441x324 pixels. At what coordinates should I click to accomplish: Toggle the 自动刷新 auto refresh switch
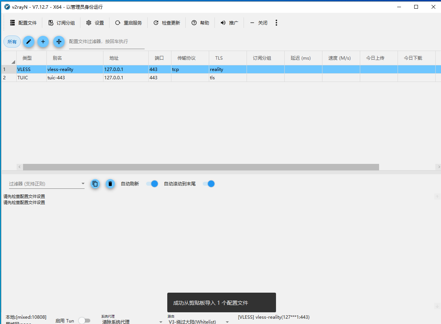(x=152, y=184)
